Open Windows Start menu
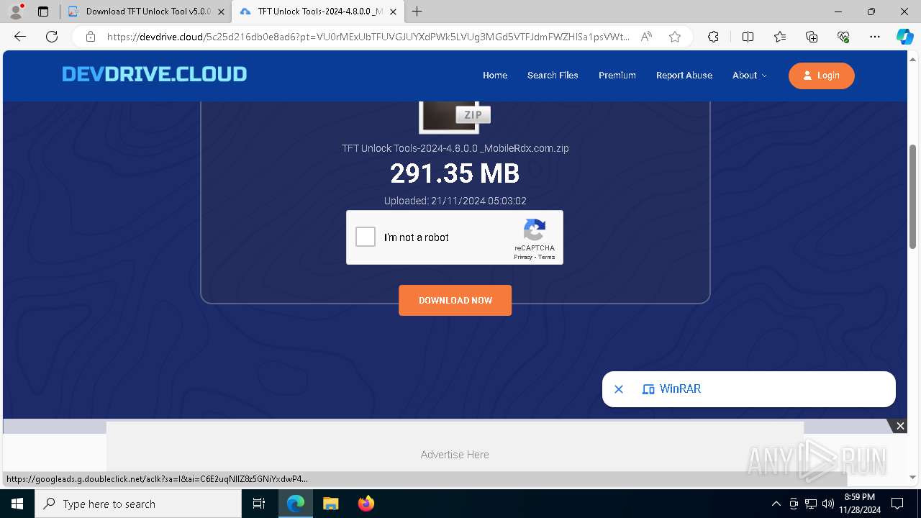The image size is (921, 518). [x=17, y=504]
